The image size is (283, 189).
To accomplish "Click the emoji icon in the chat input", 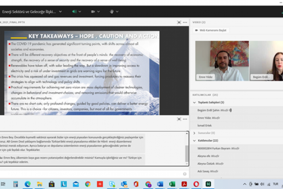I will point(185,174).
